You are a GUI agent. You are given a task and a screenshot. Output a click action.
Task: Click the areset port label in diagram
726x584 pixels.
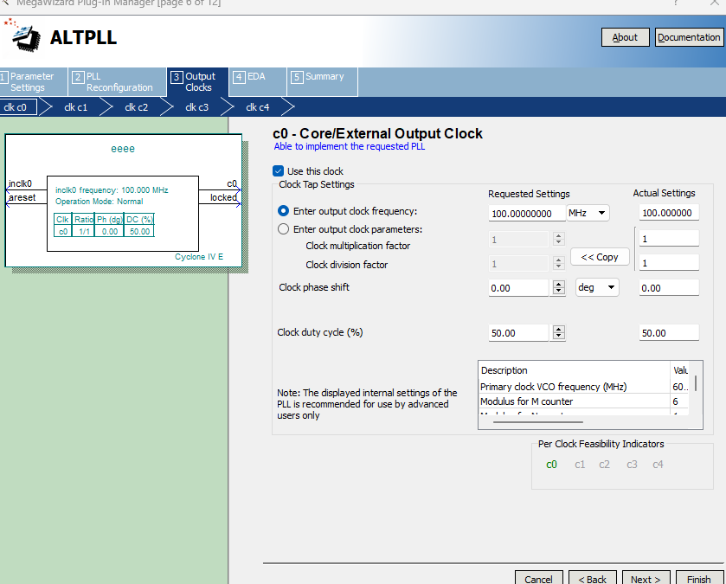(x=22, y=197)
